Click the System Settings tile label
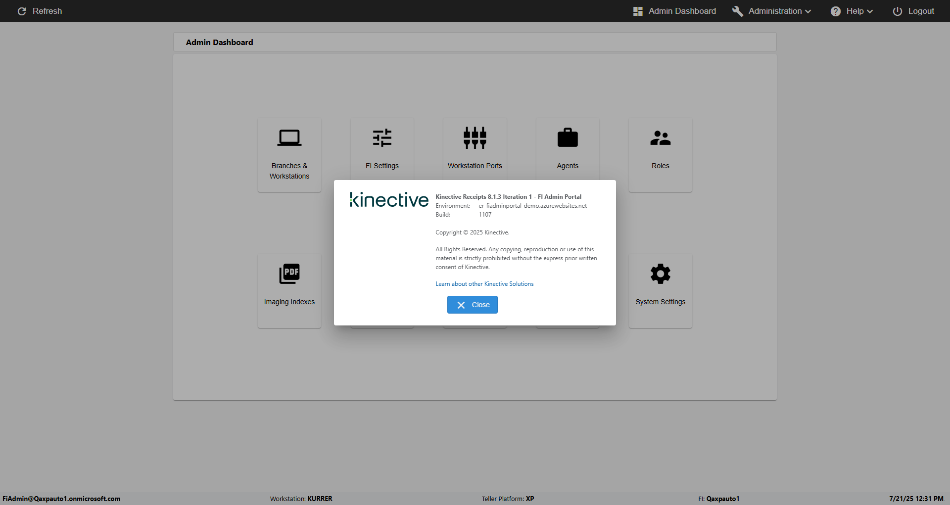 661,302
